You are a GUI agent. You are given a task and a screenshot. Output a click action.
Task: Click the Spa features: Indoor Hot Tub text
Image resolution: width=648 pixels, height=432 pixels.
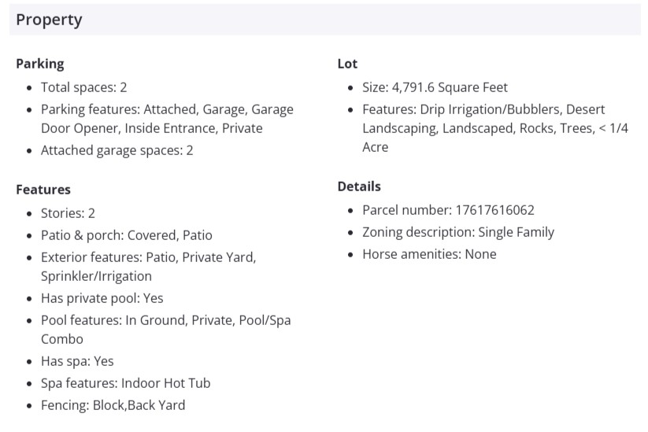125,383
